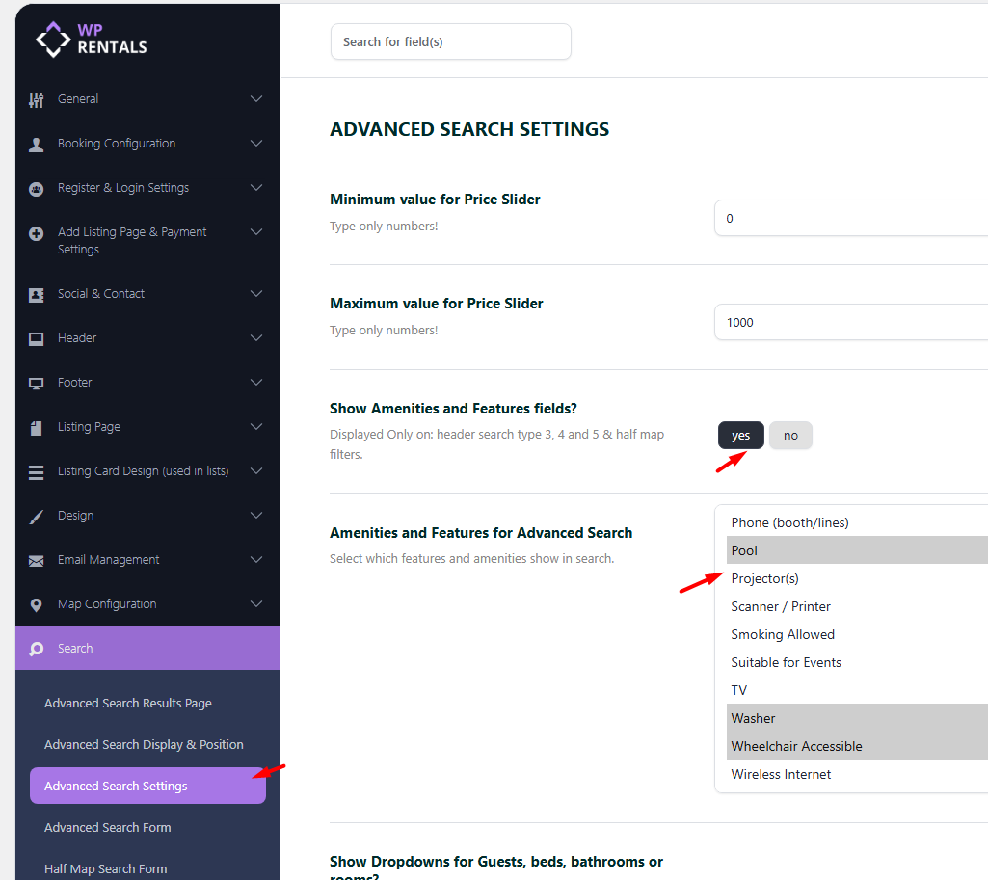Screen dimensions: 988x880
Task: Click the Map Configuration pin icon
Action: (37, 605)
